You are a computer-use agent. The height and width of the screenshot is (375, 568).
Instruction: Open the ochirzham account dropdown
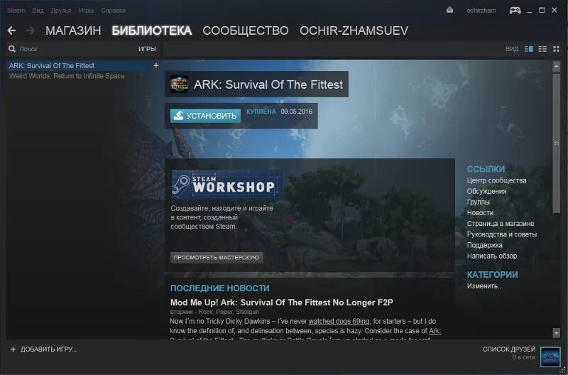point(481,11)
